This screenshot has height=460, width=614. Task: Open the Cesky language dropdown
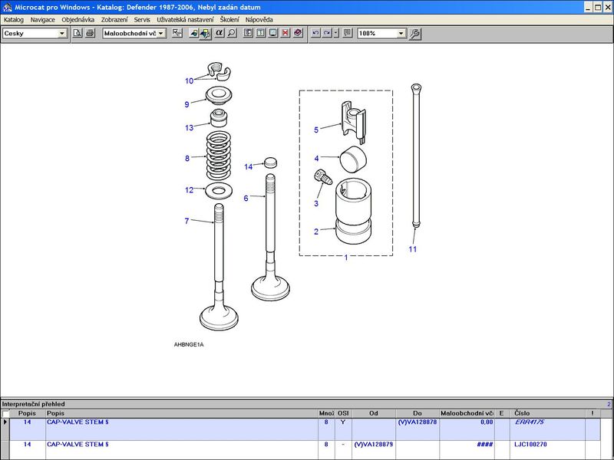(x=63, y=34)
